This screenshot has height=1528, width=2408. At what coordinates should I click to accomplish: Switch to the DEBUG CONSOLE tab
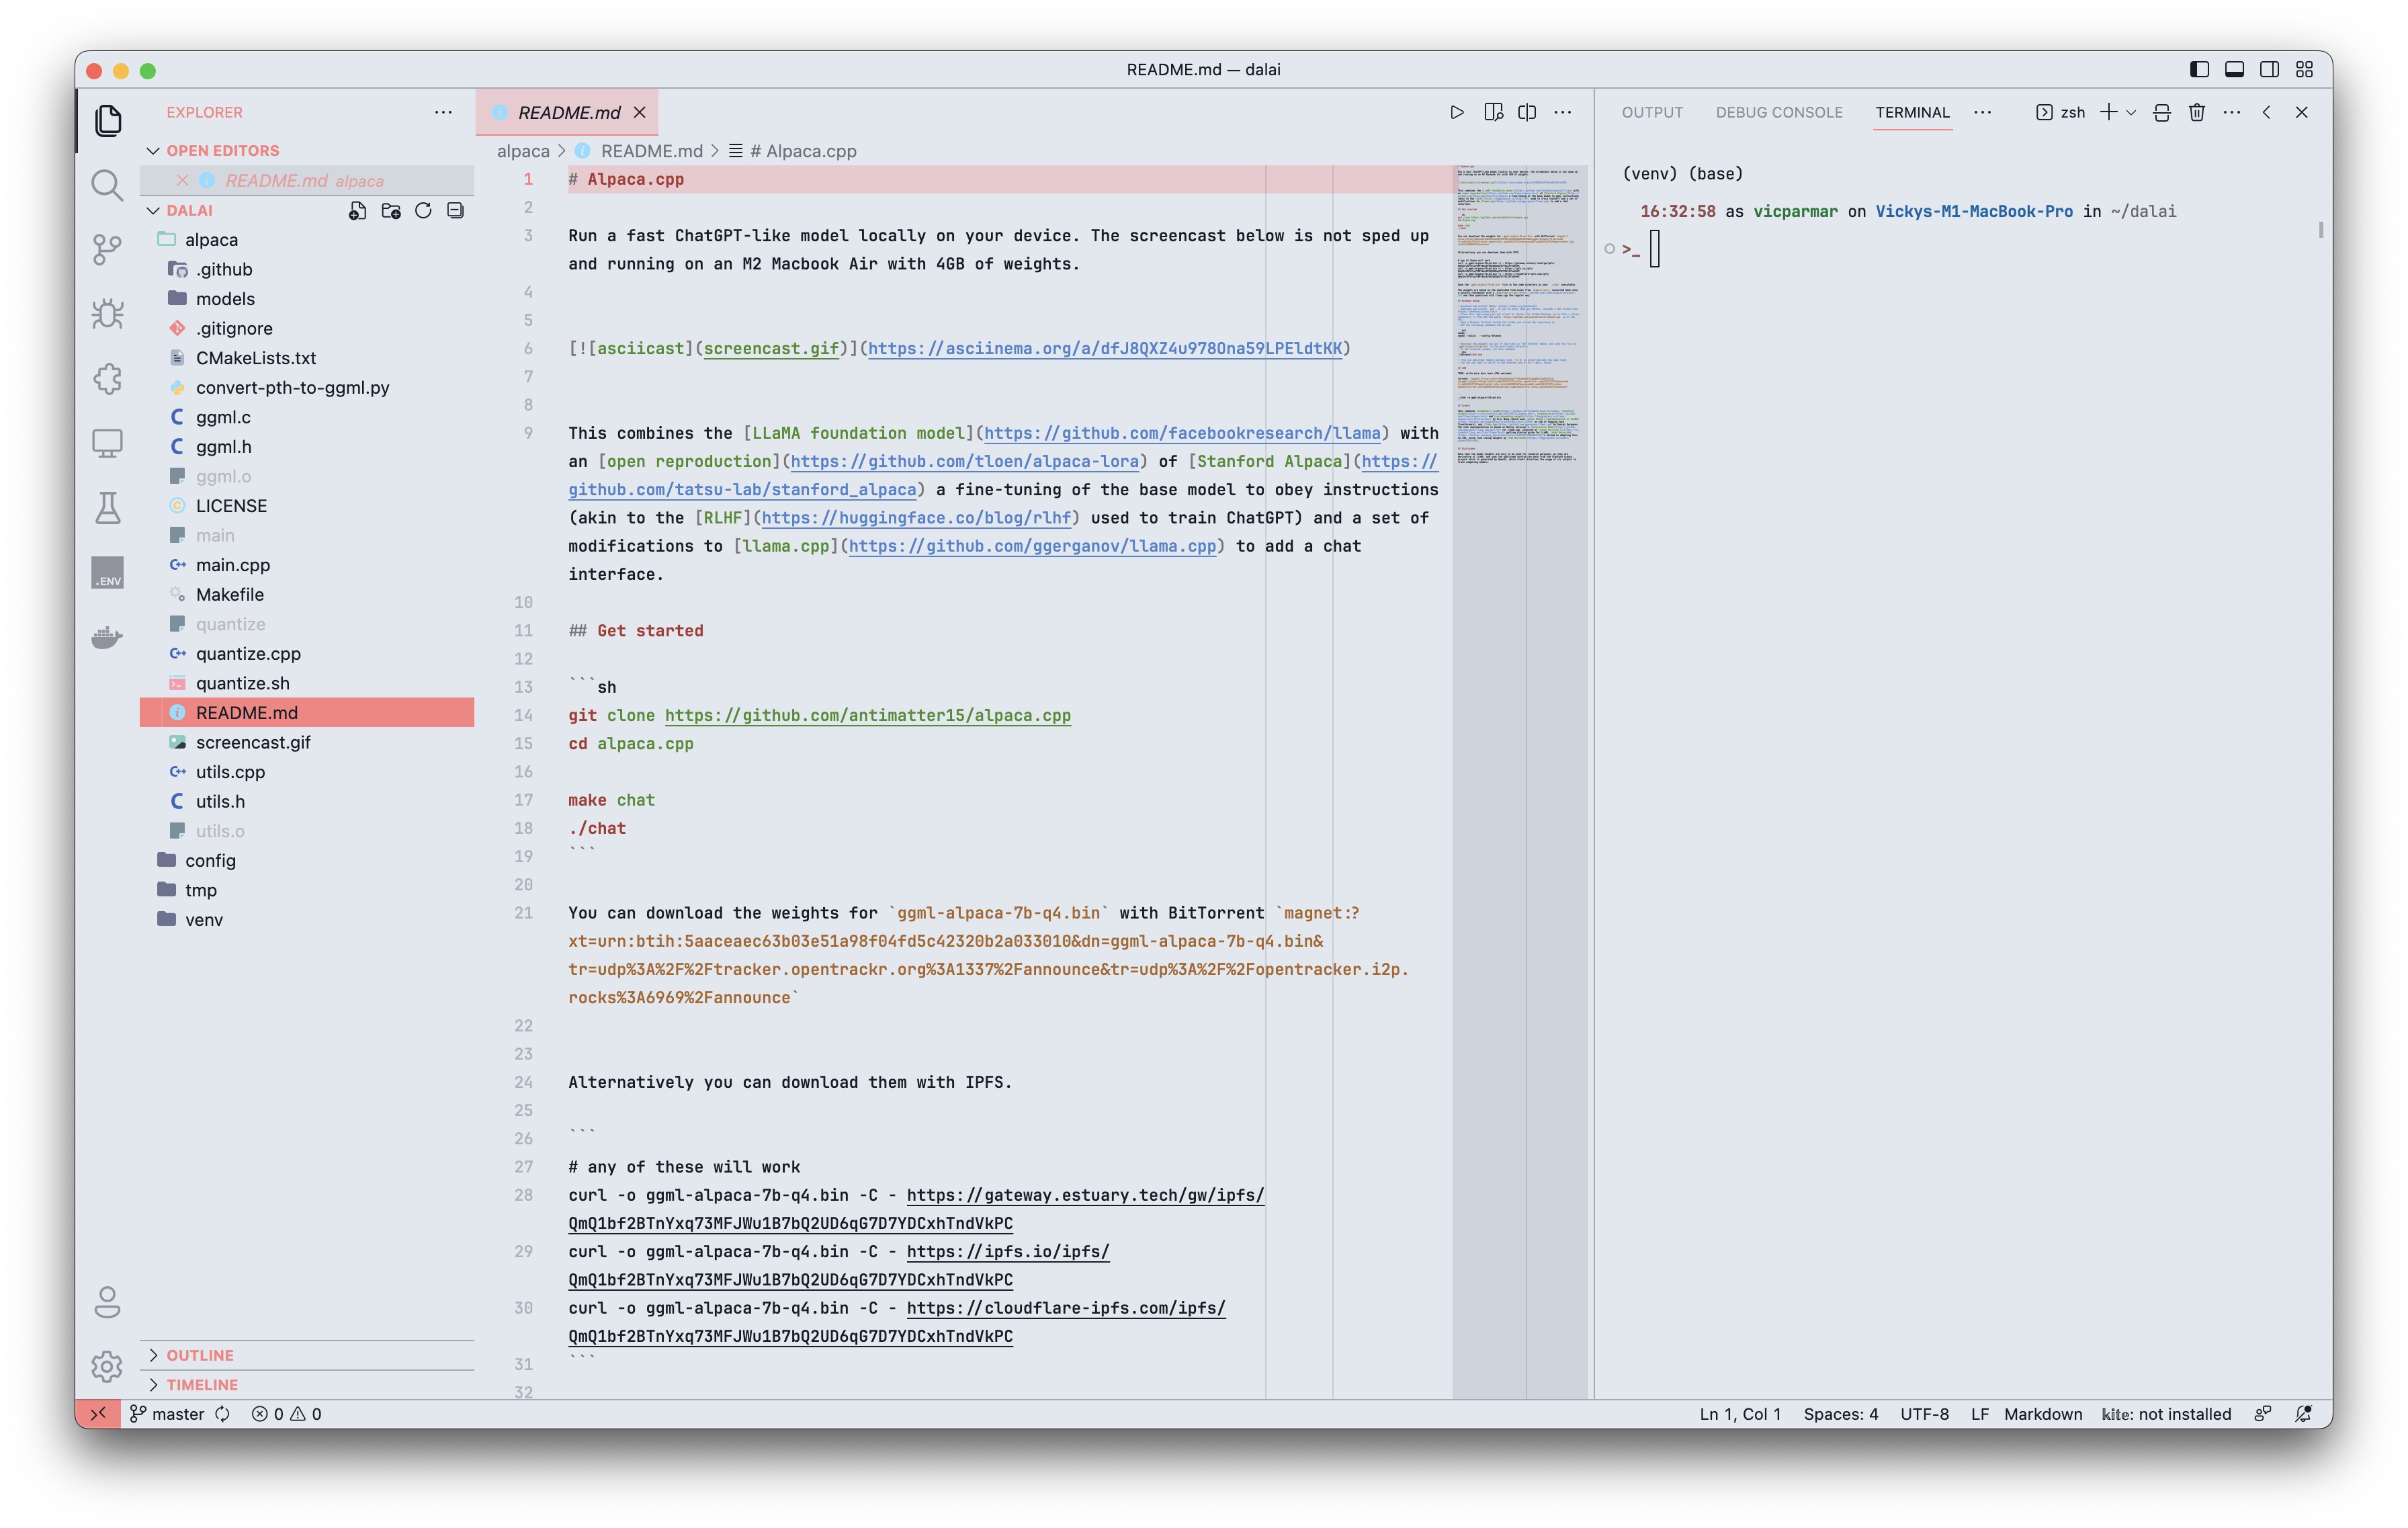tap(1779, 112)
